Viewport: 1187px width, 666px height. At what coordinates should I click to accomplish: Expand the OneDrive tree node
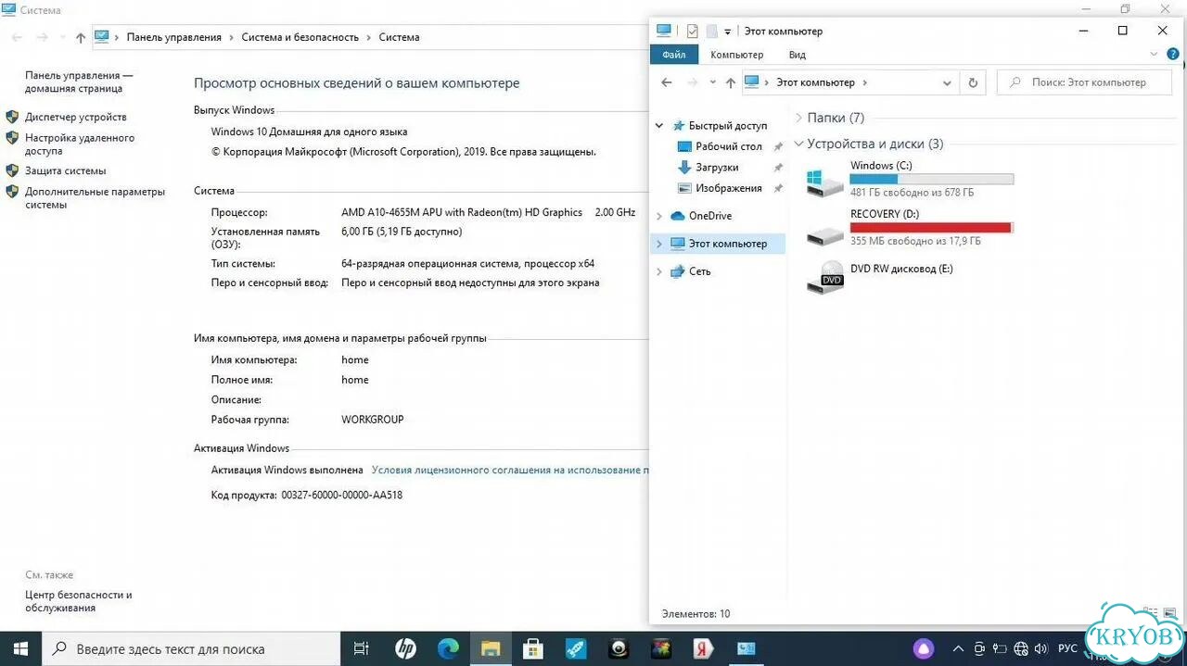(x=659, y=216)
